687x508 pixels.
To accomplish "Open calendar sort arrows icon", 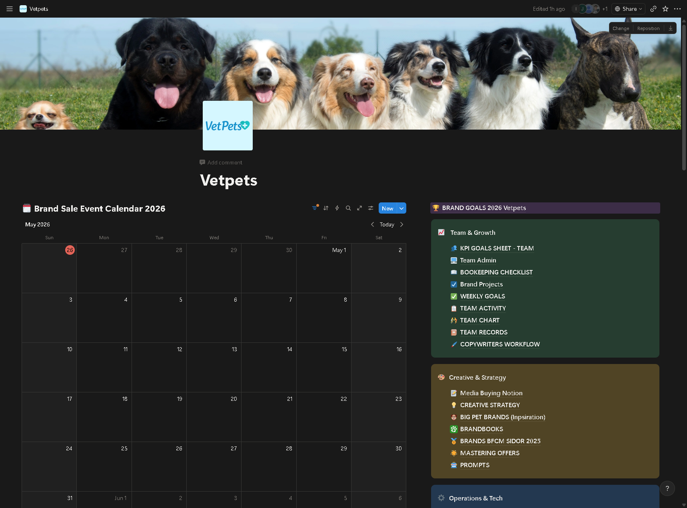I will click(326, 208).
